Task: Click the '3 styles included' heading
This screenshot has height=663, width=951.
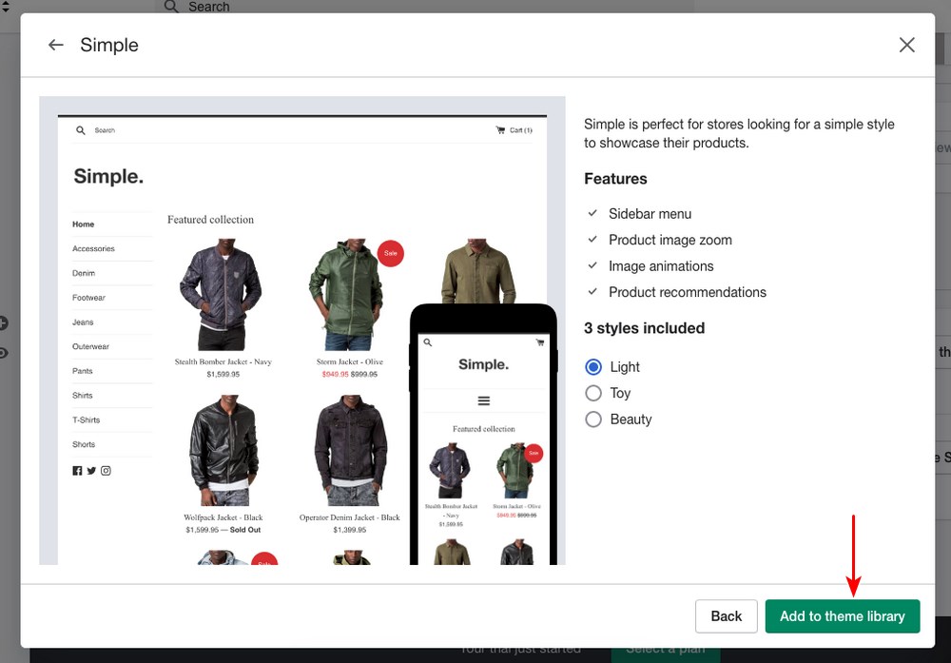Action: coord(644,328)
